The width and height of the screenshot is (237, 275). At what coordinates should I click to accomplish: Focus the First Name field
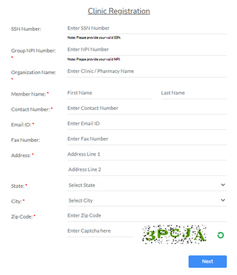[x=110, y=93]
